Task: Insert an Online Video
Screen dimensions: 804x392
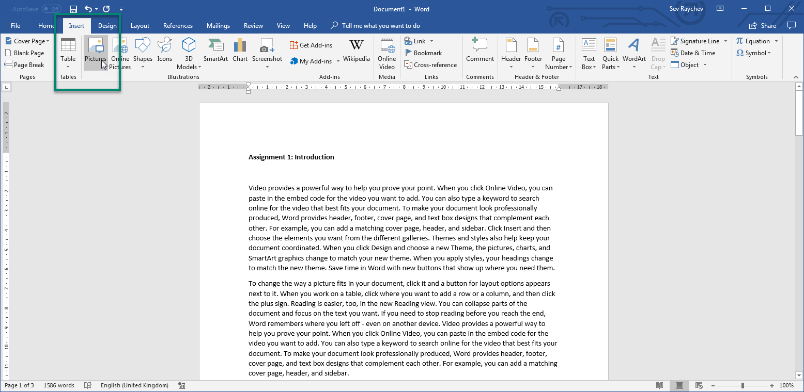Action: pyautogui.click(x=386, y=53)
